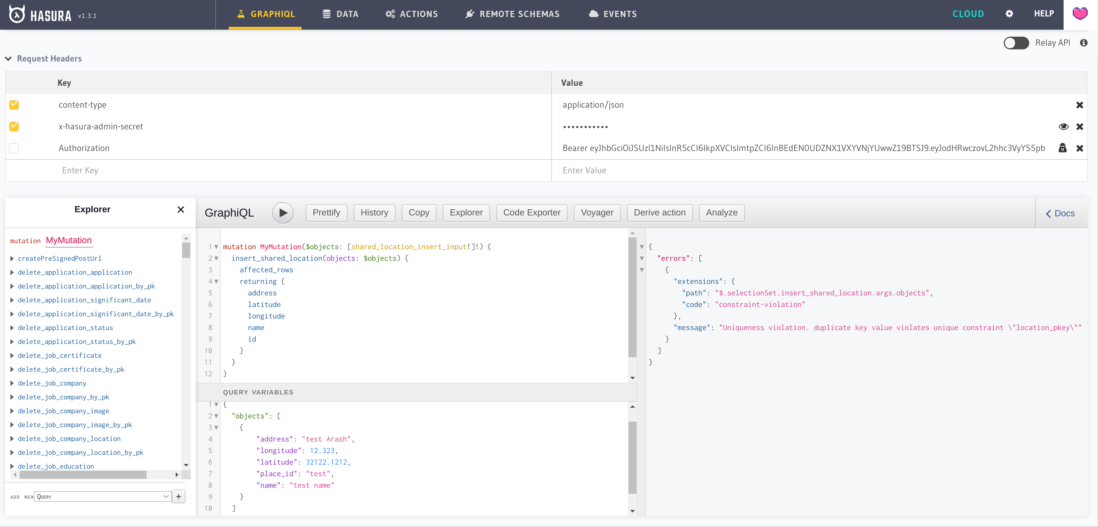The height and width of the screenshot is (527, 1098).
Task: Click the Relay API info icon
Action: [1084, 43]
